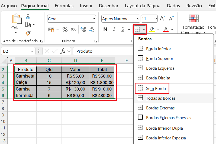Open Formatação Condicional icon in ribbon
Image resolution: width=216 pixels, height=144 pixels.
194,19
